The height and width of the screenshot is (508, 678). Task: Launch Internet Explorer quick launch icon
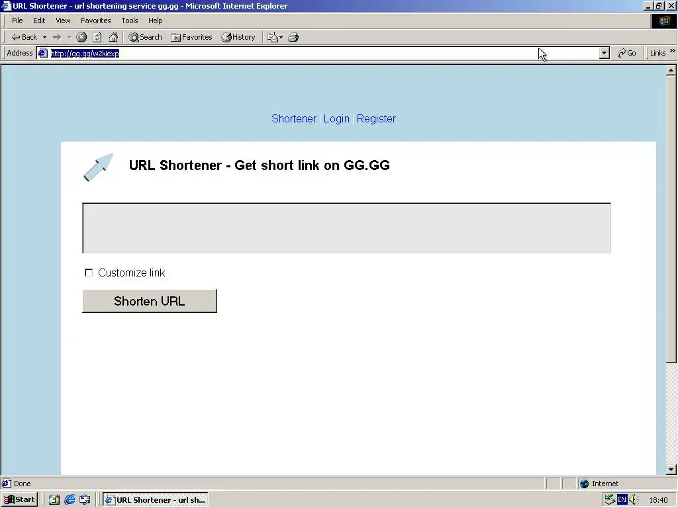click(70, 500)
